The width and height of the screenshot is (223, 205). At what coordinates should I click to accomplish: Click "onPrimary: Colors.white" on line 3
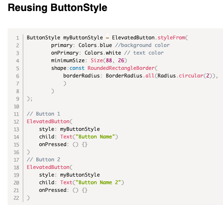click(86, 53)
